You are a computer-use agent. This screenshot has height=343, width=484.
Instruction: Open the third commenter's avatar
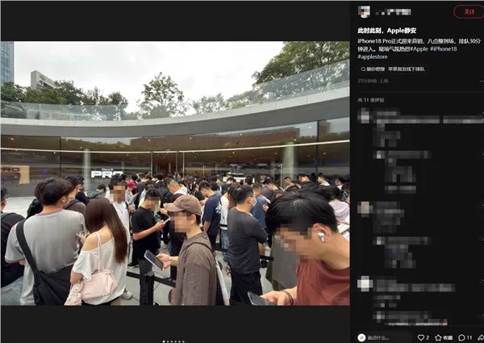(x=365, y=283)
